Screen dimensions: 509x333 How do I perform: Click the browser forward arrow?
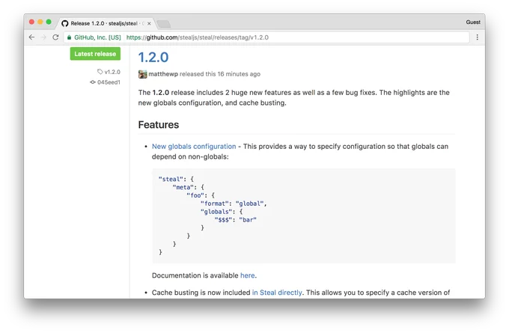click(43, 37)
